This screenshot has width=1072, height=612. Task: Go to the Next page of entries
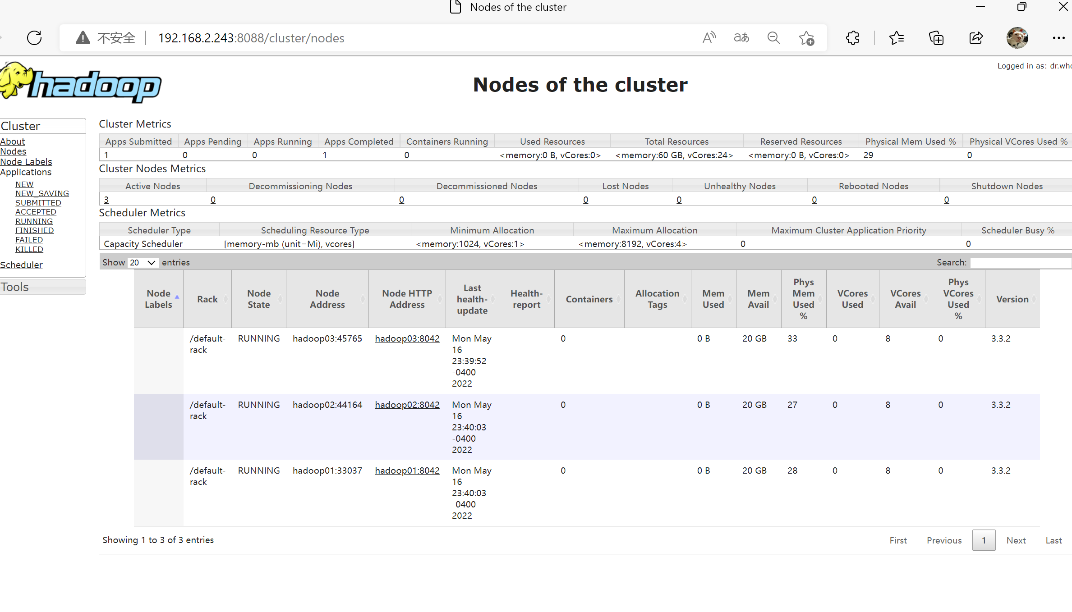click(x=1016, y=540)
